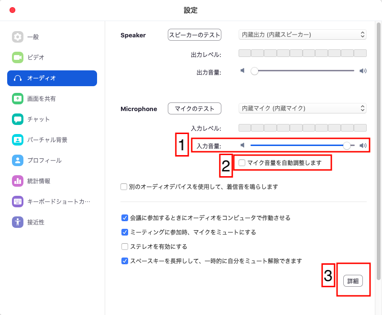Click the Virtual Background (バーチャル背景) icon

(18, 140)
